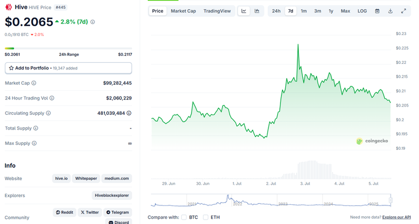Image resolution: width=419 pixels, height=224 pixels.
Task: Click the X icon on Twitter chip
Action: (82, 212)
